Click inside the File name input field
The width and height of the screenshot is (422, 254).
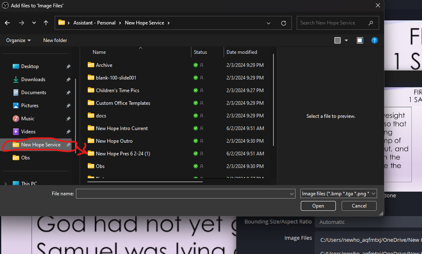(x=184, y=193)
